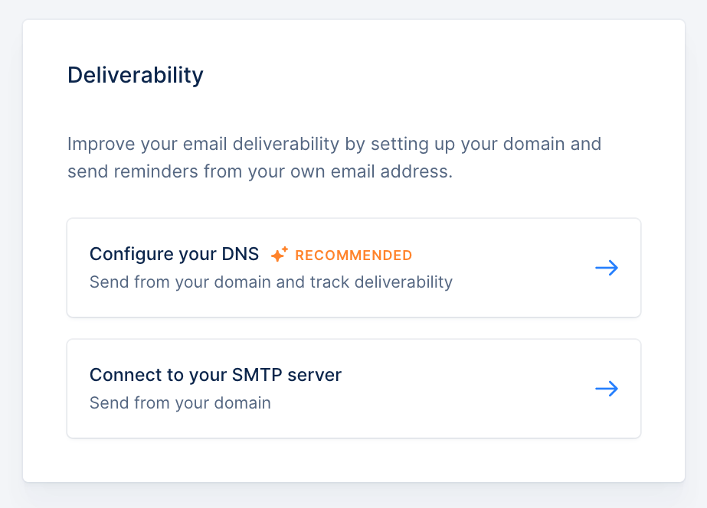Click the blue arrow for SMTP server
This screenshot has width=707, height=508.
click(x=607, y=388)
